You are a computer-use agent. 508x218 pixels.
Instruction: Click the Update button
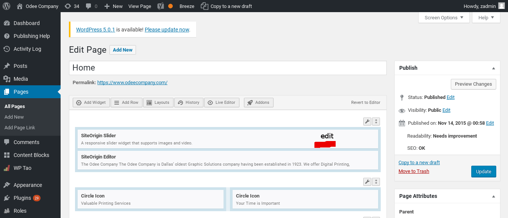(483, 171)
